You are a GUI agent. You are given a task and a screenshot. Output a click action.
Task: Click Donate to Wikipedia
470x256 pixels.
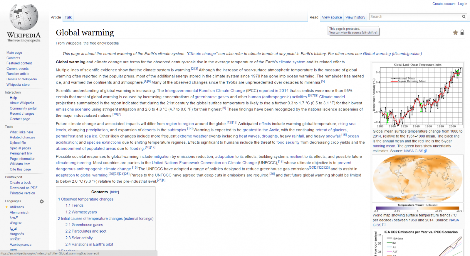pyautogui.click(x=21, y=79)
